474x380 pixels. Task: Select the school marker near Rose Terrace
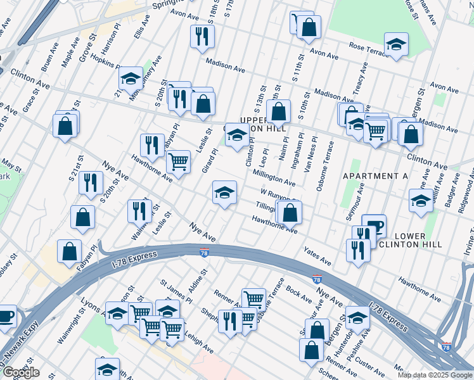(396, 46)
